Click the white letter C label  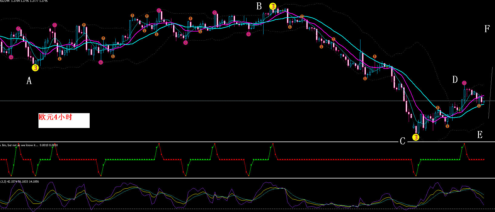[403, 141]
